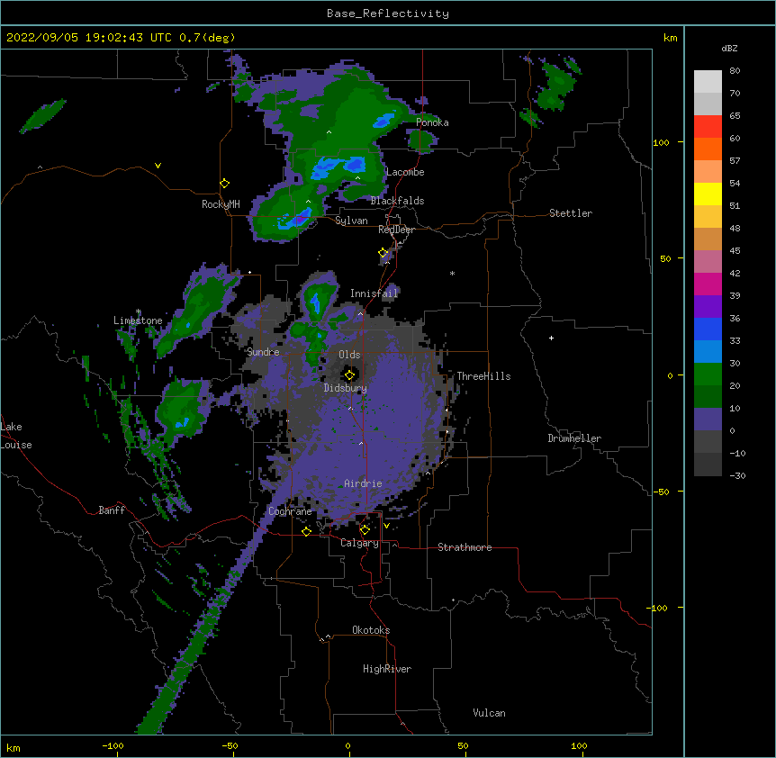Click the yellow diamond marker above Calgary label
This screenshot has height=758, width=776.
(365, 530)
